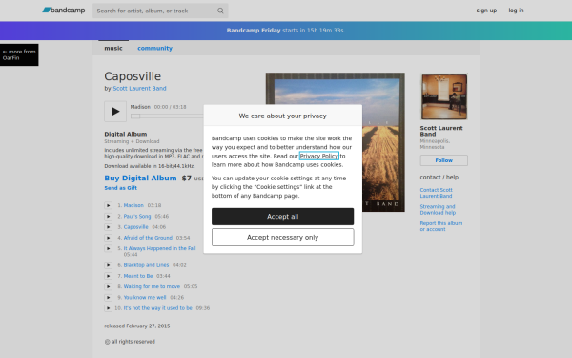Click Buy Digital Album
This screenshot has height=358, width=572.
coord(140,178)
